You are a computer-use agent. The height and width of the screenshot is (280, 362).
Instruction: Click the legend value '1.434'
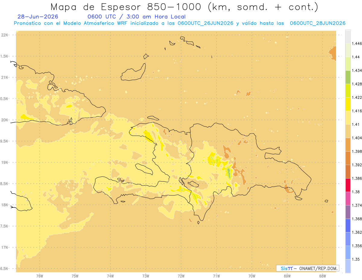[357, 70]
